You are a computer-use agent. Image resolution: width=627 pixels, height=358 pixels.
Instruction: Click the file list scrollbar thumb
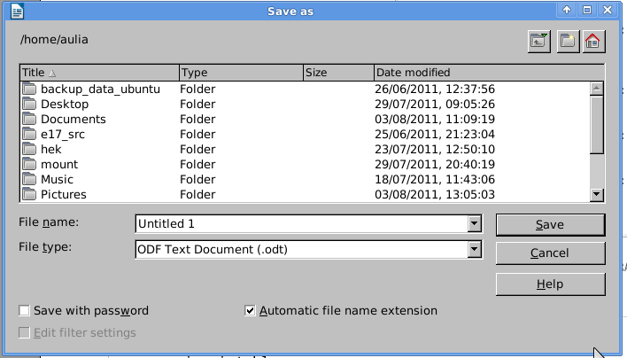tap(596, 124)
